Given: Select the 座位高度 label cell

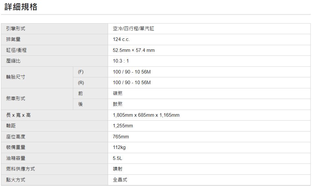Looking at the screenshot, I should pos(16,137).
